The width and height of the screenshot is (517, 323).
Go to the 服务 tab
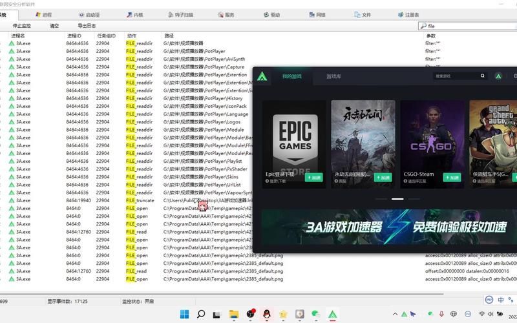pyautogui.click(x=226, y=15)
